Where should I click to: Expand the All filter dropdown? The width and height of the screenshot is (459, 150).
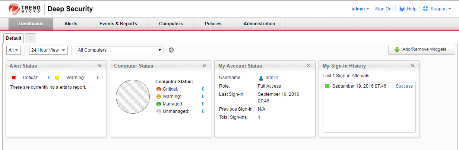(x=14, y=50)
